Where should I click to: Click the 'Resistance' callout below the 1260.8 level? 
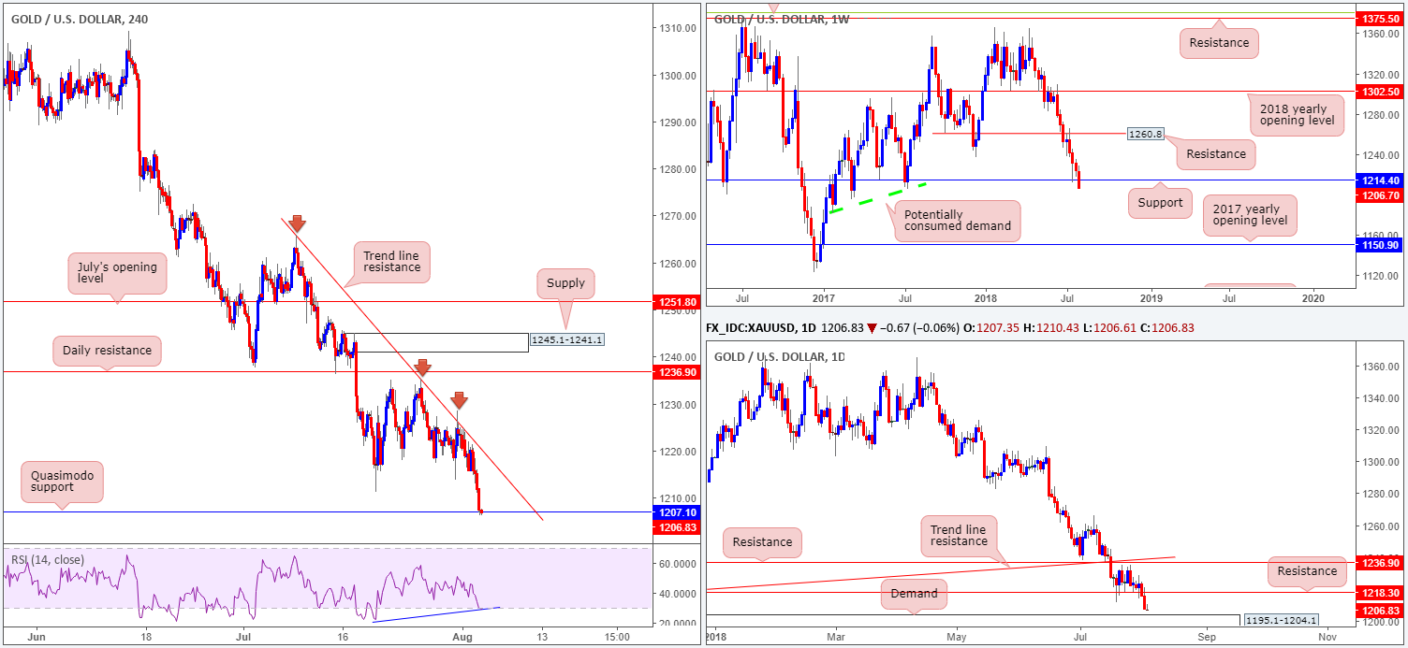coord(1215,154)
